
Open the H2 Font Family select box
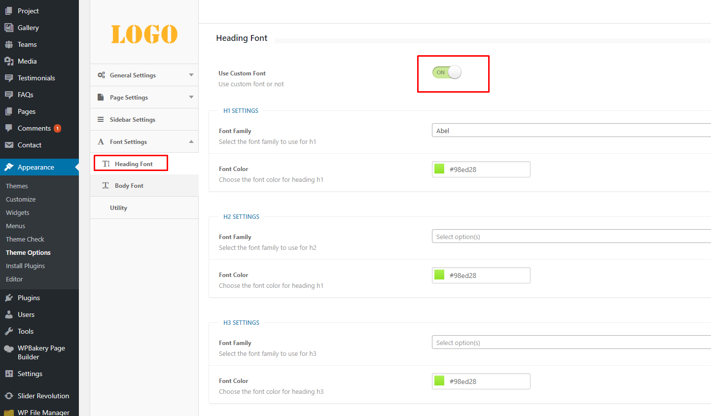click(571, 237)
